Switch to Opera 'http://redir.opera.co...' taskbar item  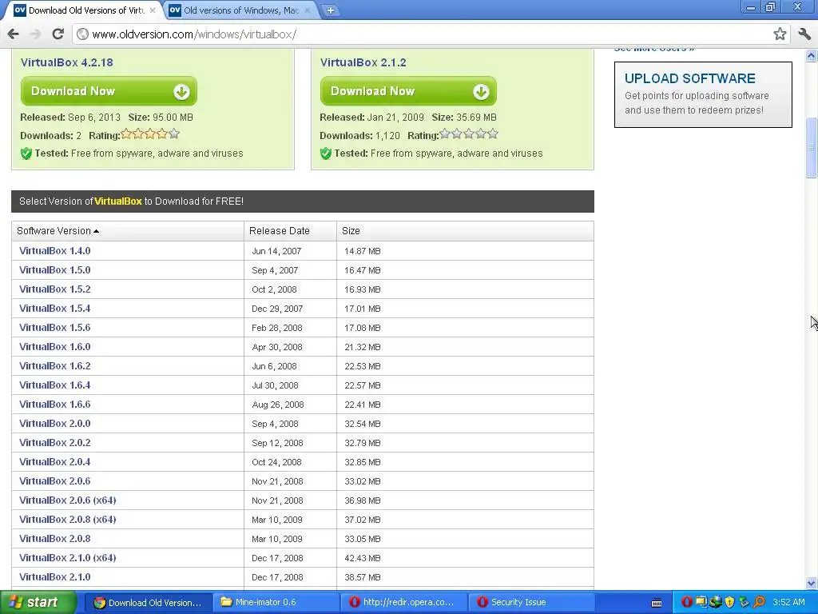coord(403,603)
